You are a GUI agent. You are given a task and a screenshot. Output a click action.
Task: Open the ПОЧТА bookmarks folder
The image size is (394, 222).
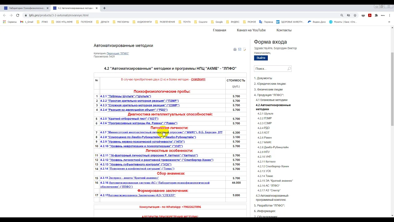point(184,22)
